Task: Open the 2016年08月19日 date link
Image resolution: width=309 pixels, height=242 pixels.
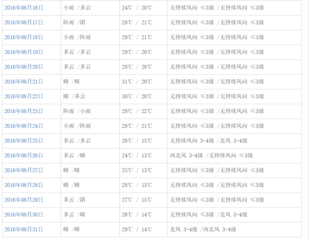Action: pyautogui.click(x=23, y=52)
